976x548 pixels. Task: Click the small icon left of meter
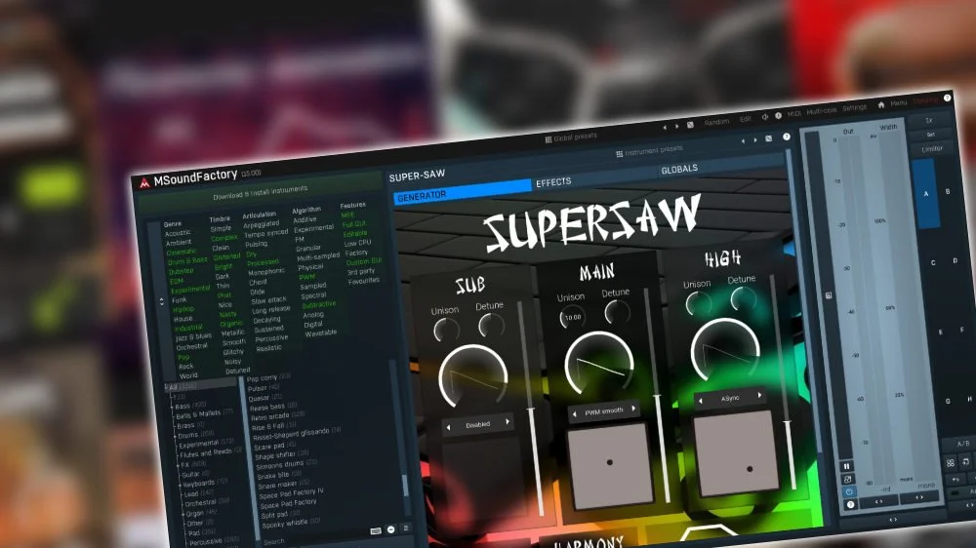pyautogui.click(x=829, y=295)
